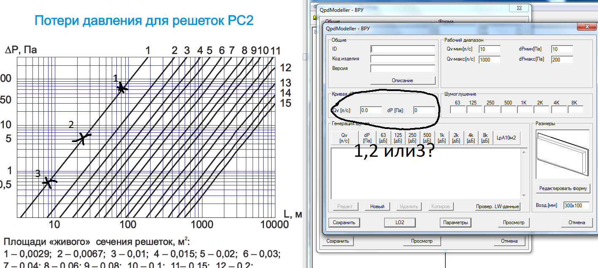Open Параметры in the front dialog

point(455,222)
